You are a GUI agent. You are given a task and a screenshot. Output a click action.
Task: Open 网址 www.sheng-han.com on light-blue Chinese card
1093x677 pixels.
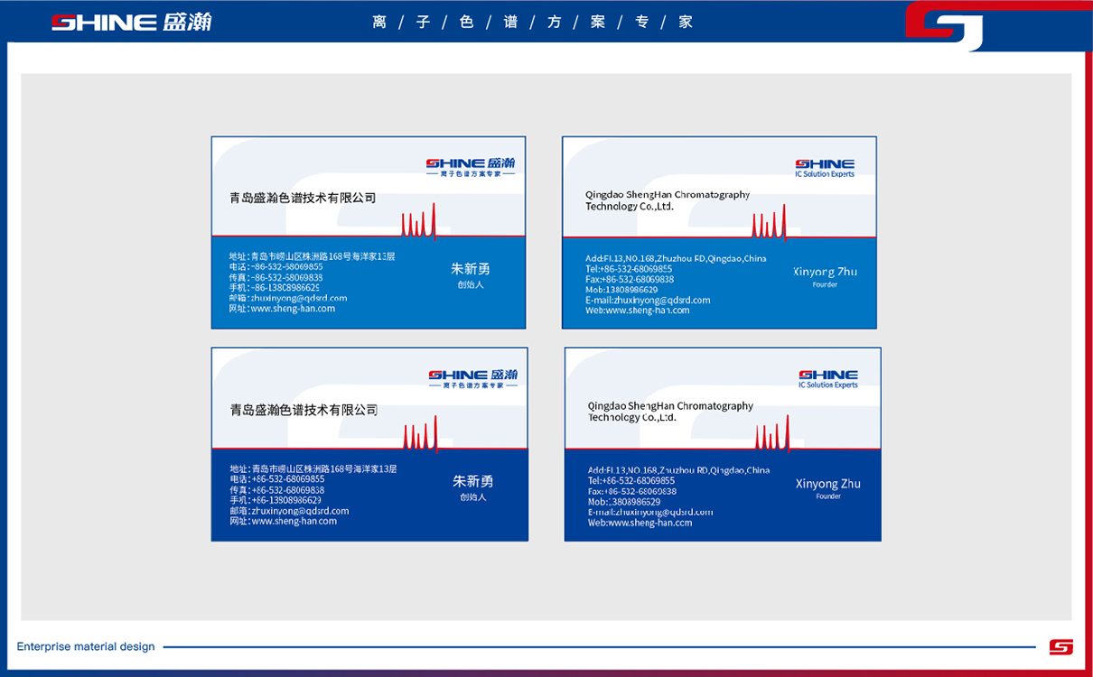pyautogui.click(x=282, y=309)
